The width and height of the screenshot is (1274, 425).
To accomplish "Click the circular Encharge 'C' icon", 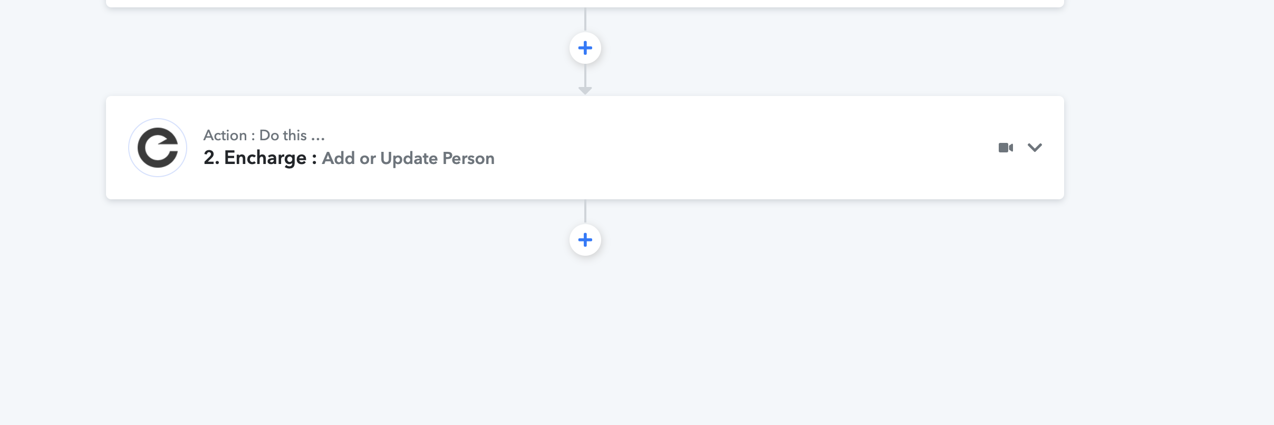I will 158,148.
